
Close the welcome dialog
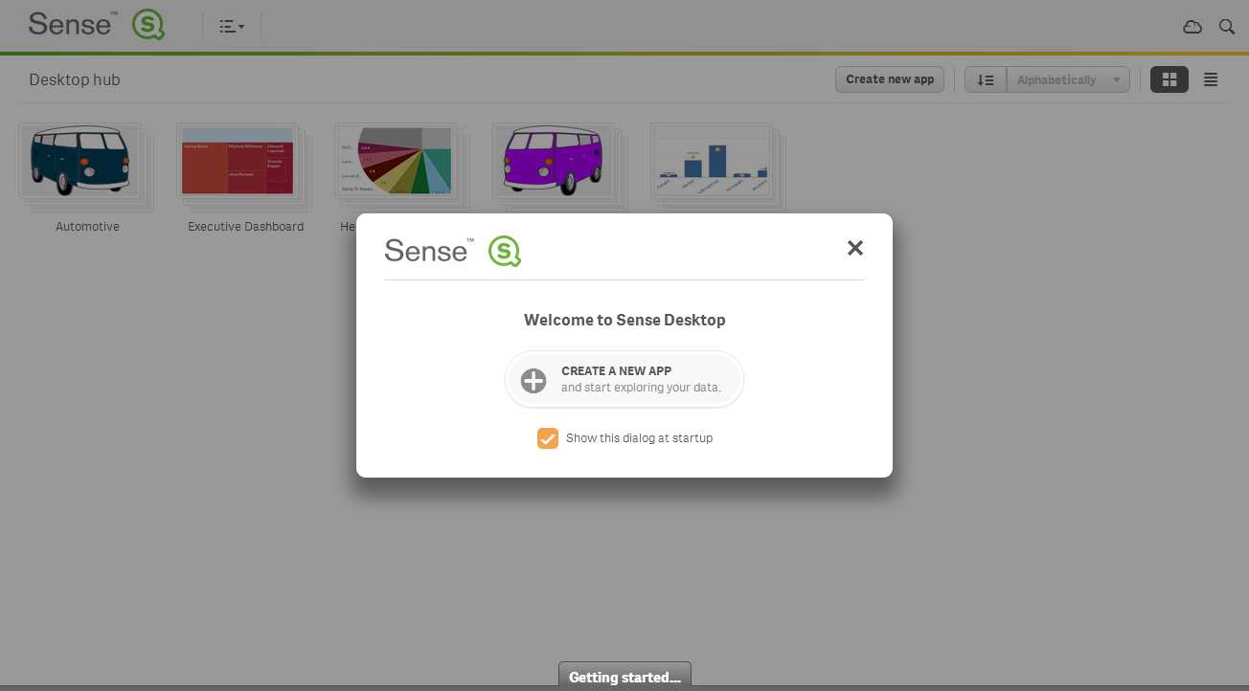point(855,248)
